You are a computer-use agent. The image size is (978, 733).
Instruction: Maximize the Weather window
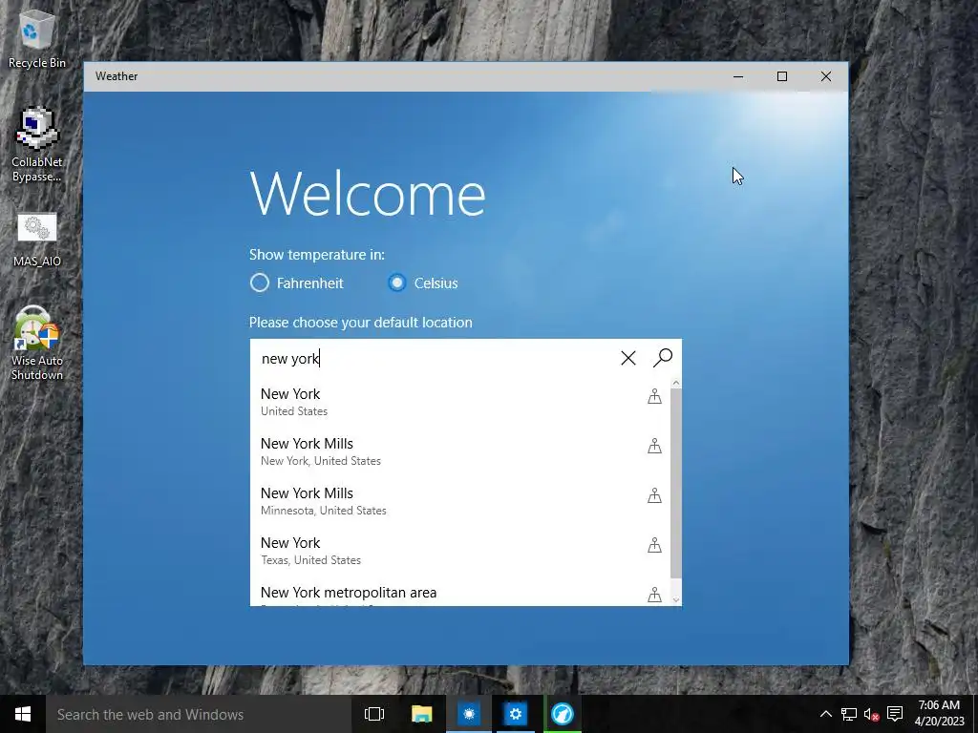pyautogui.click(x=782, y=76)
